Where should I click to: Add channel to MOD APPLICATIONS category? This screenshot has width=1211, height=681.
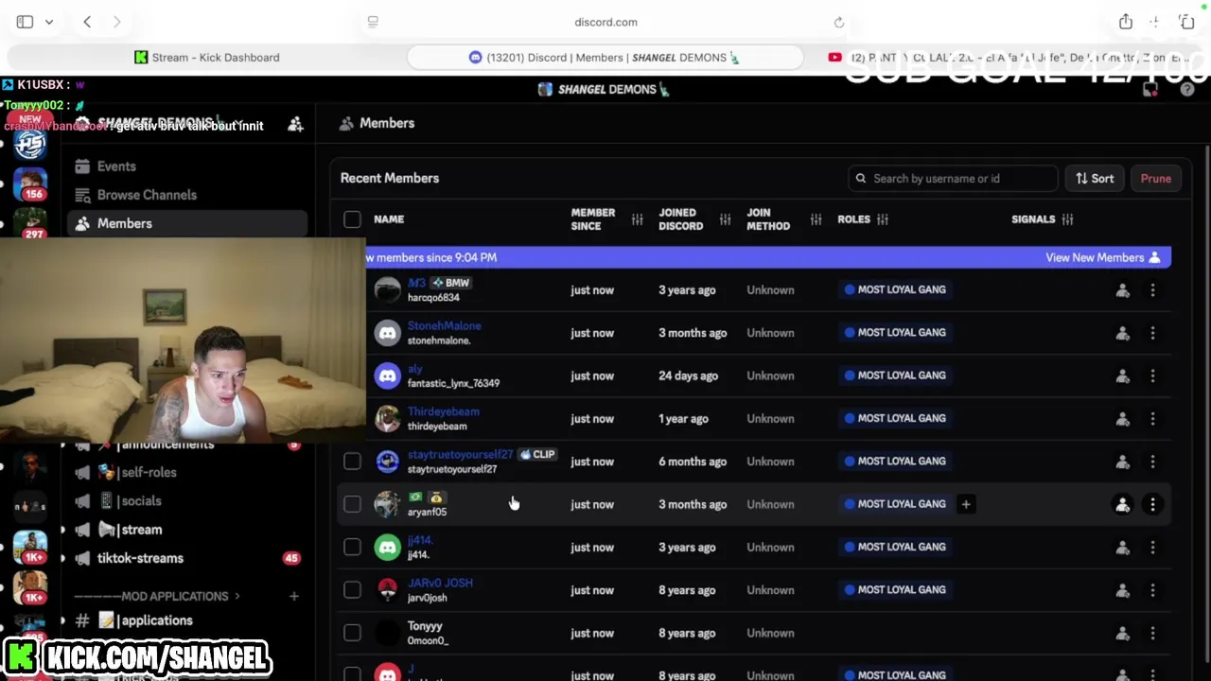click(x=293, y=596)
